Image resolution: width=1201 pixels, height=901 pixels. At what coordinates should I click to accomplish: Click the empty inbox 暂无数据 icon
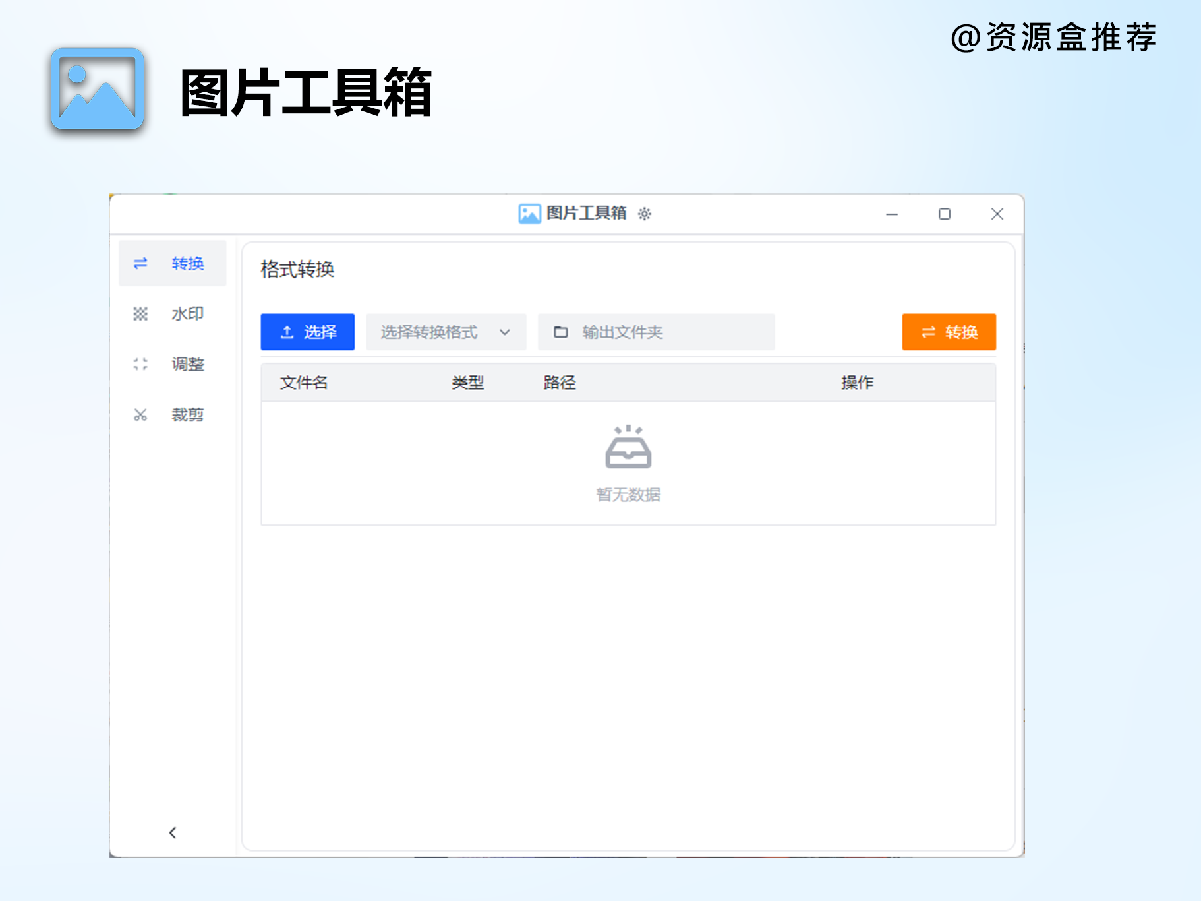tap(628, 447)
